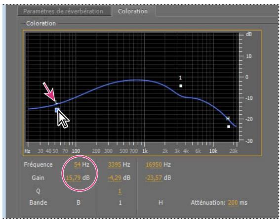Click the 1k frequency axis label

145,151
